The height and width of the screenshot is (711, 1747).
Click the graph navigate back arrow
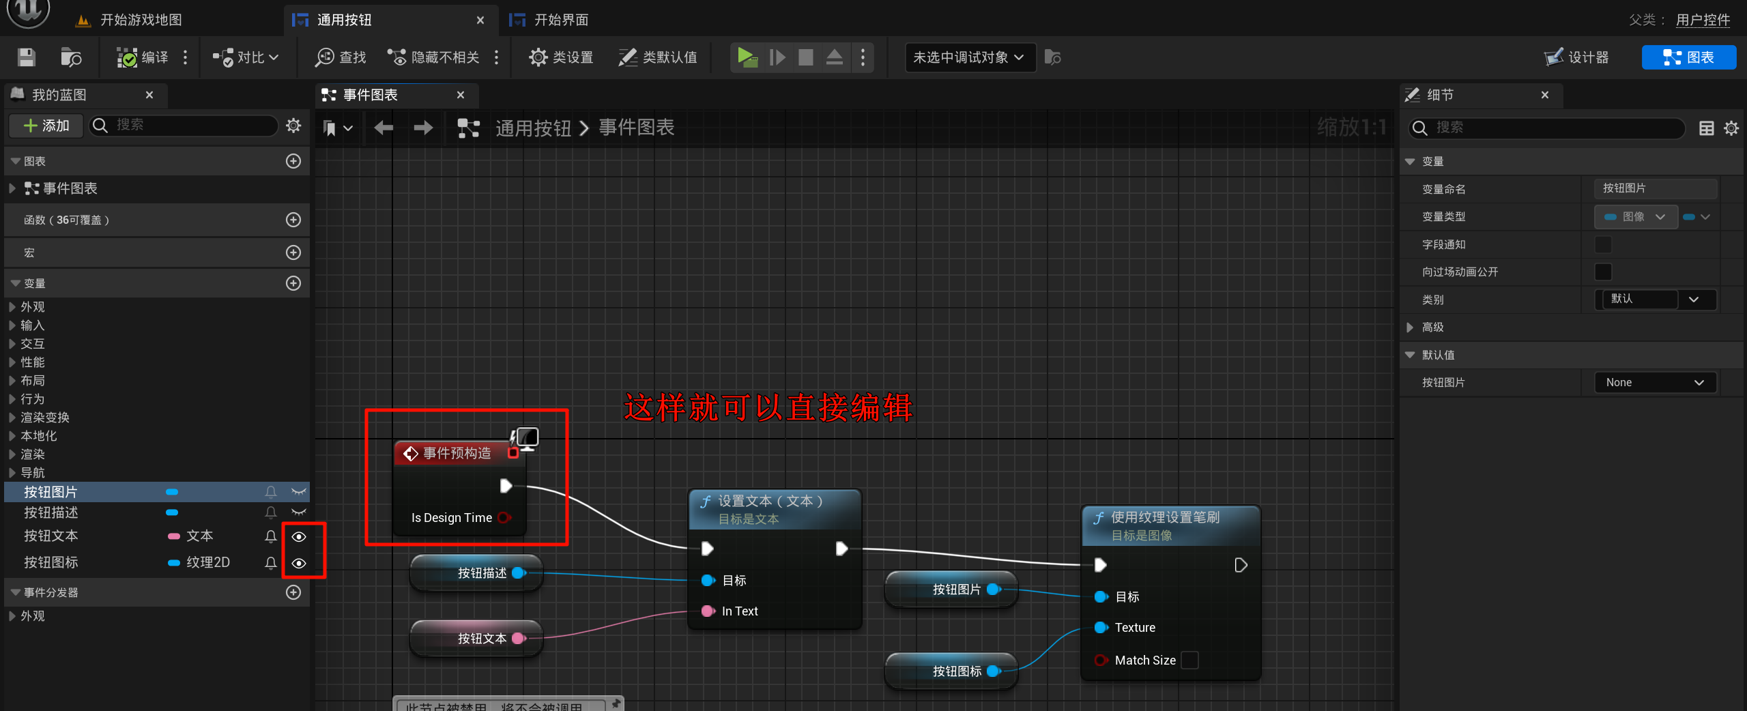384,128
